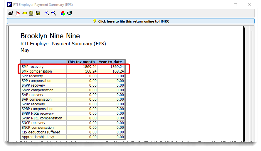Select the 'SPBP NIRE compensation' row label
The width and height of the screenshot is (261, 151).
pos(42,118)
